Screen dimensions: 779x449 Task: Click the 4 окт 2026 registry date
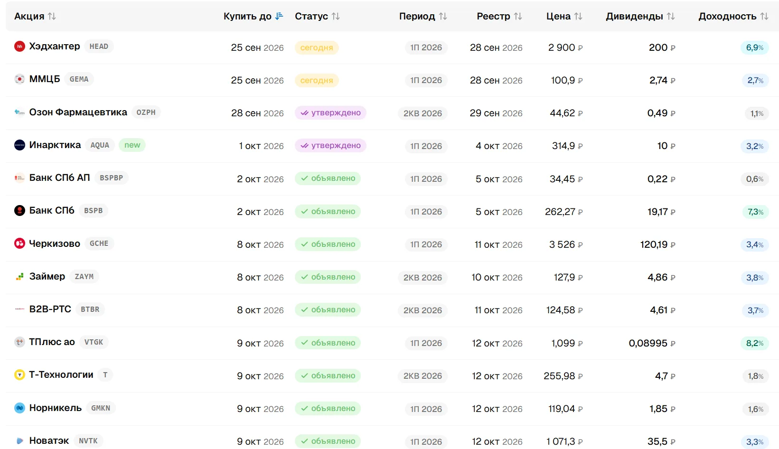coord(499,146)
